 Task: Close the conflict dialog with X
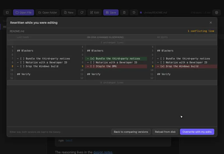click(x=211, y=23)
